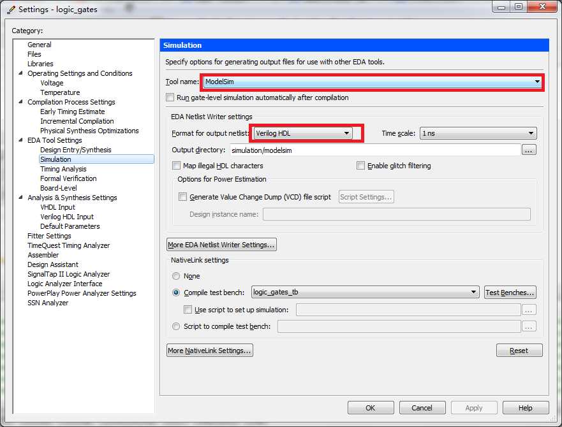
Task: Collapse the EDA Tool Settings node
Action: pyautogui.click(x=21, y=140)
